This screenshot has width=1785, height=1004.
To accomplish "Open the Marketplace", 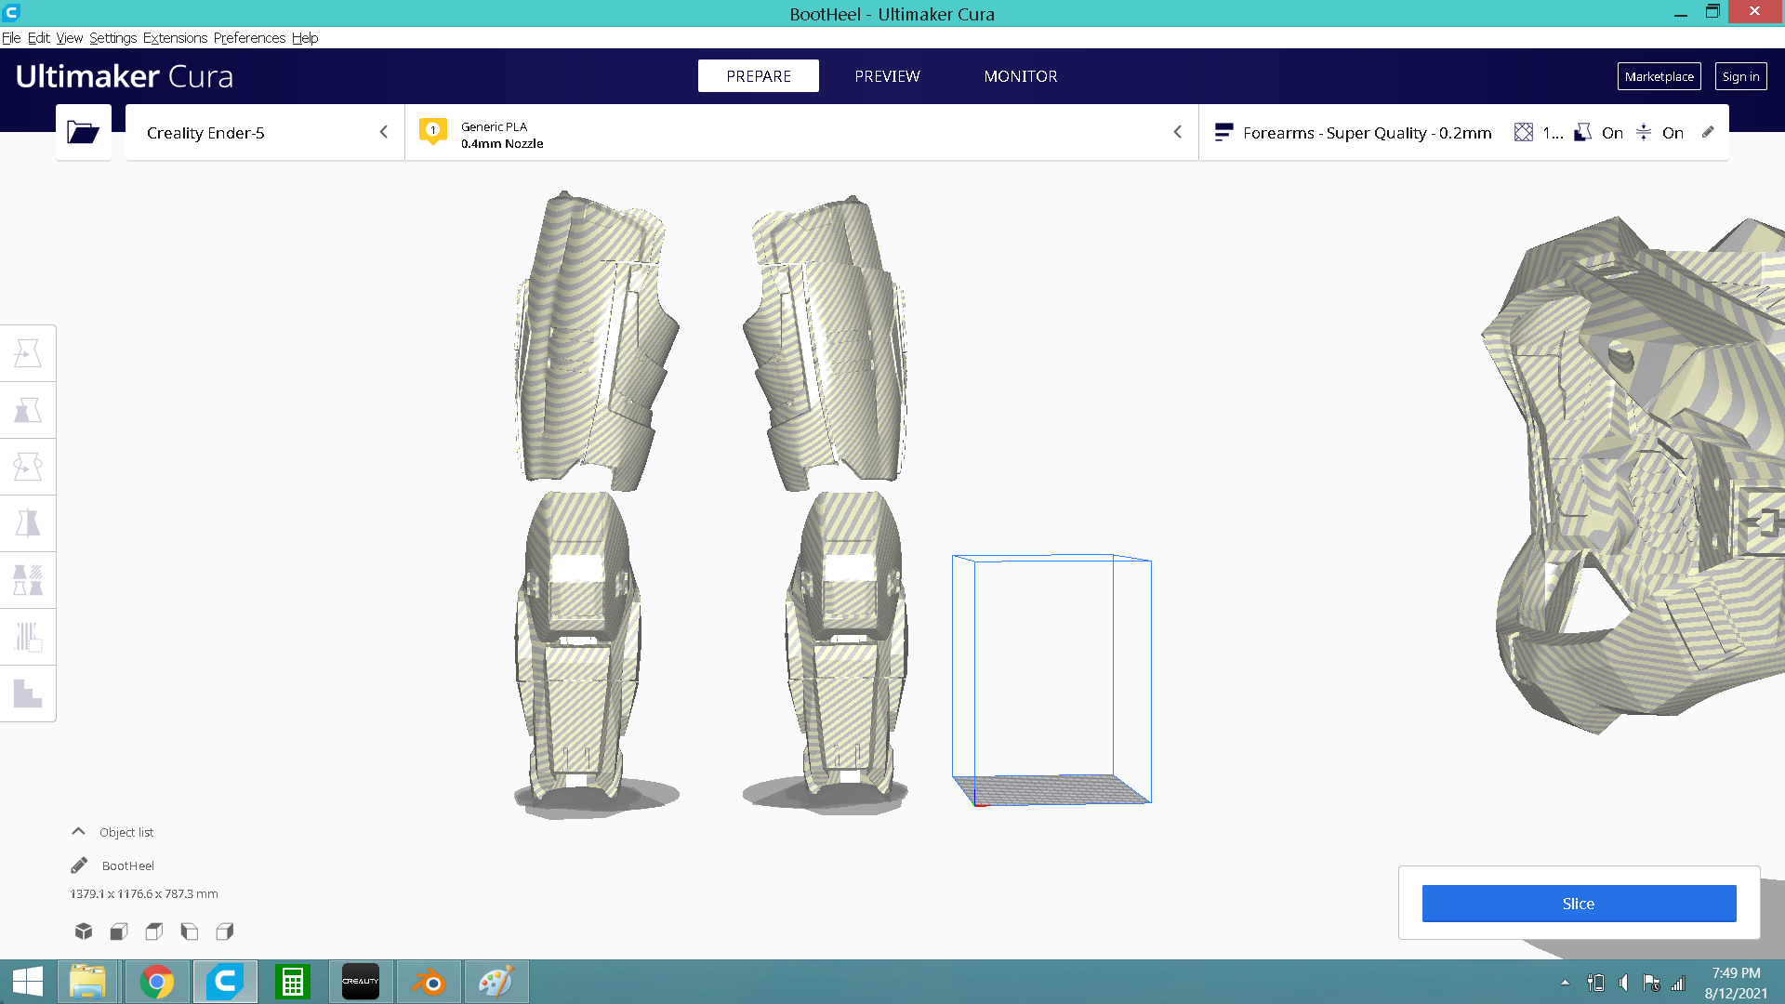I will click(1659, 76).
